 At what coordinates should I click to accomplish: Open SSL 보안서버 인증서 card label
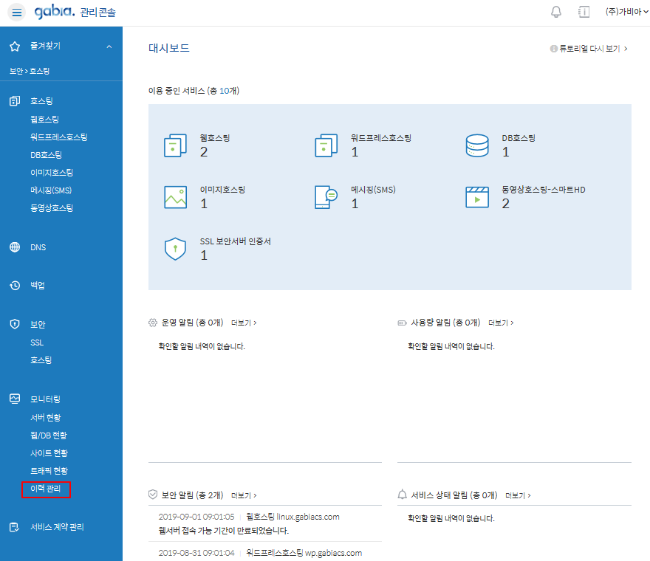point(235,241)
